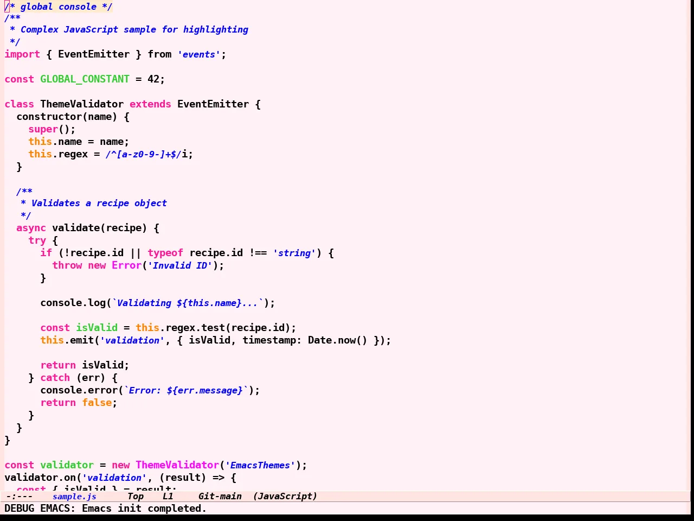This screenshot has height=521, width=694.
Task: Click on console.error call
Action: pyautogui.click(x=79, y=390)
